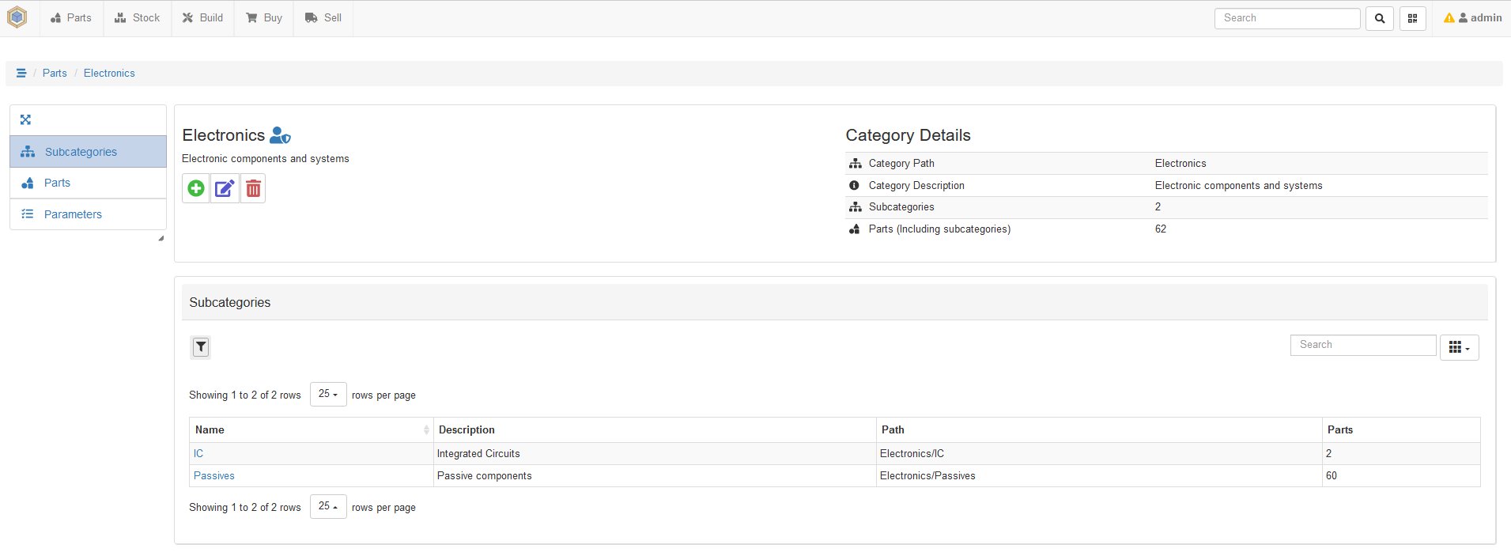The image size is (1511, 556).
Task: Sort the table by Name column header
Action: point(210,430)
